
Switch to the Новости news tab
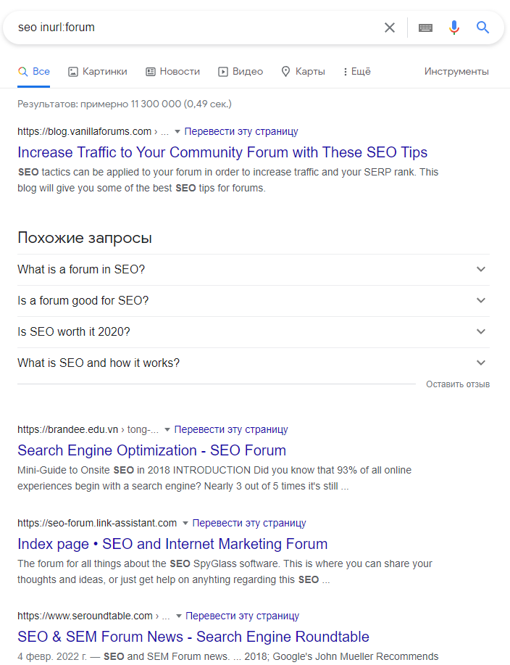172,72
